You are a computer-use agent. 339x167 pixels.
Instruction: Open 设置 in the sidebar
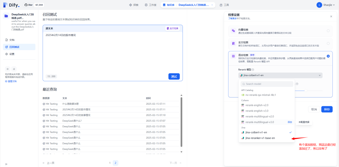coord(19,54)
